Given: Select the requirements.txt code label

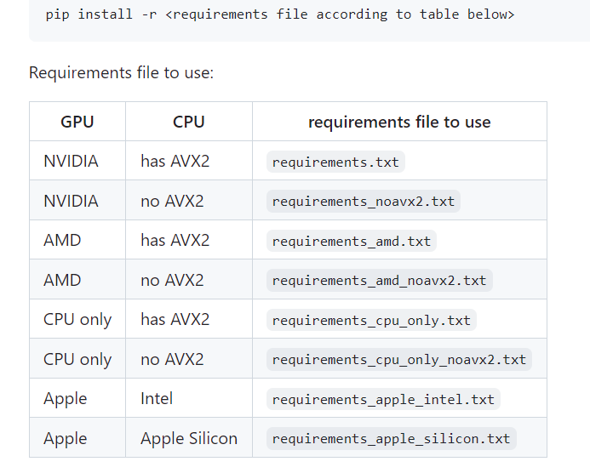Looking at the screenshot, I should 335,162.
